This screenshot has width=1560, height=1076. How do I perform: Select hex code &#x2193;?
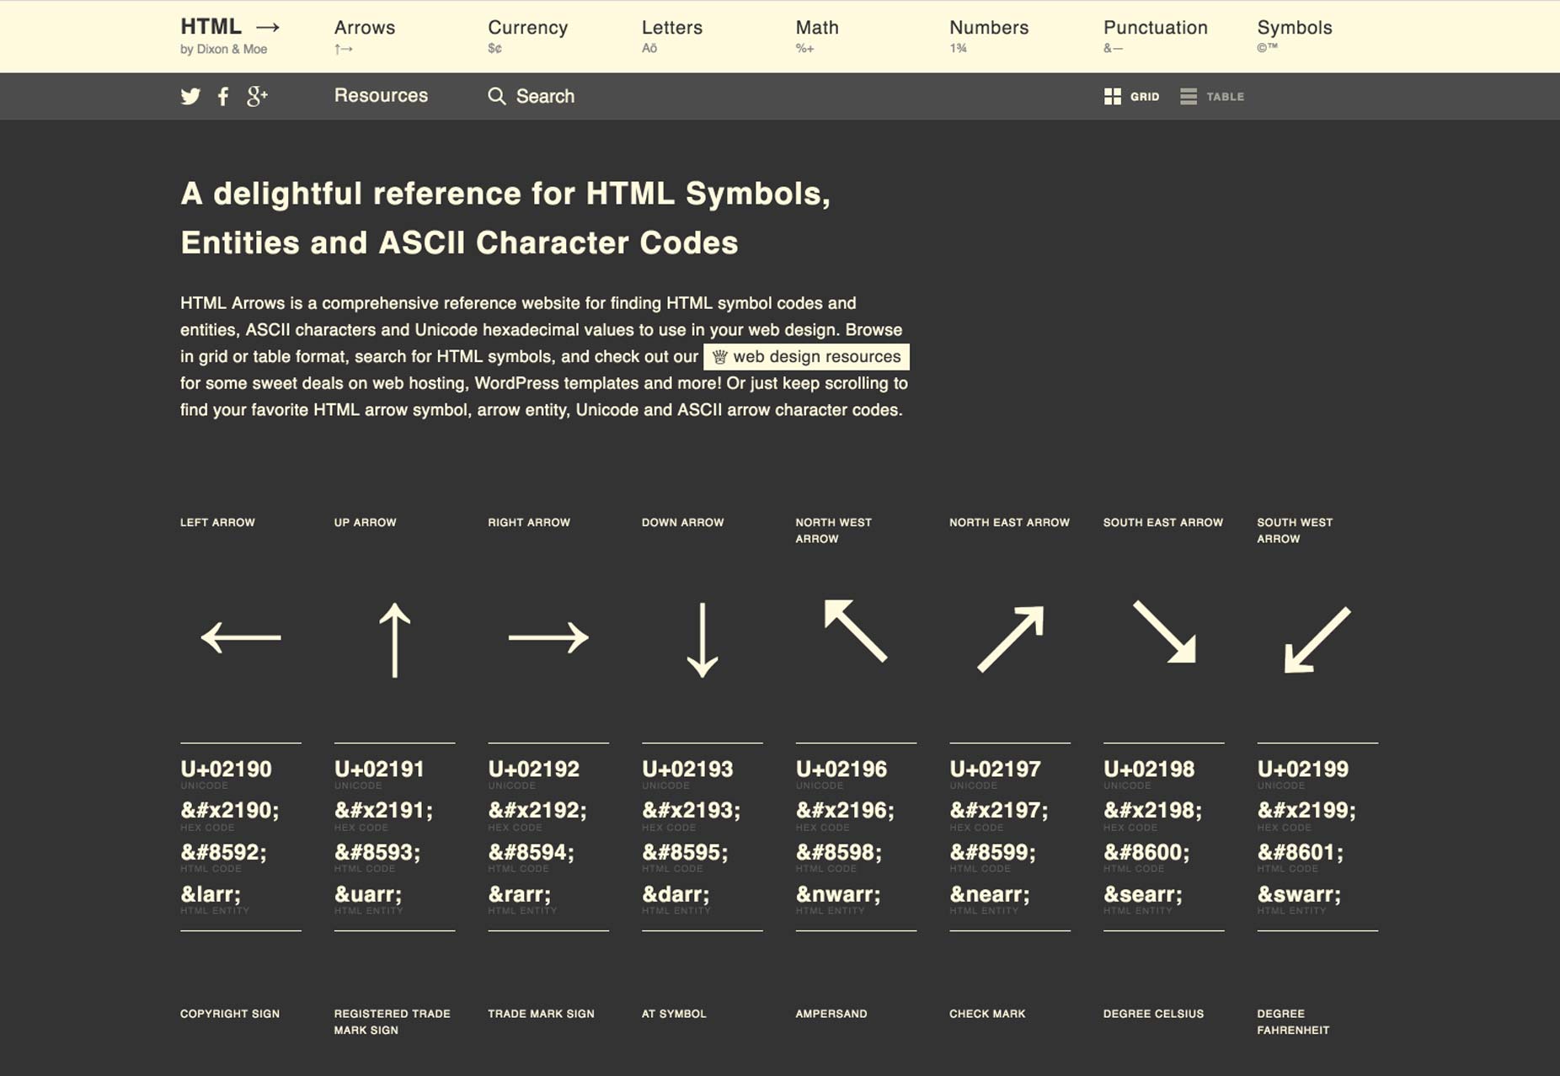click(x=692, y=810)
